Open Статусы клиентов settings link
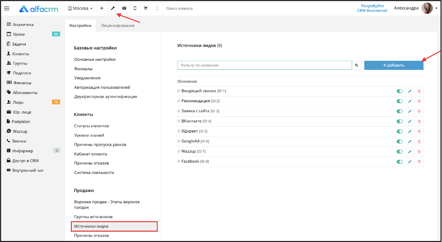Screen dimensions: 442x242 (x=91, y=126)
